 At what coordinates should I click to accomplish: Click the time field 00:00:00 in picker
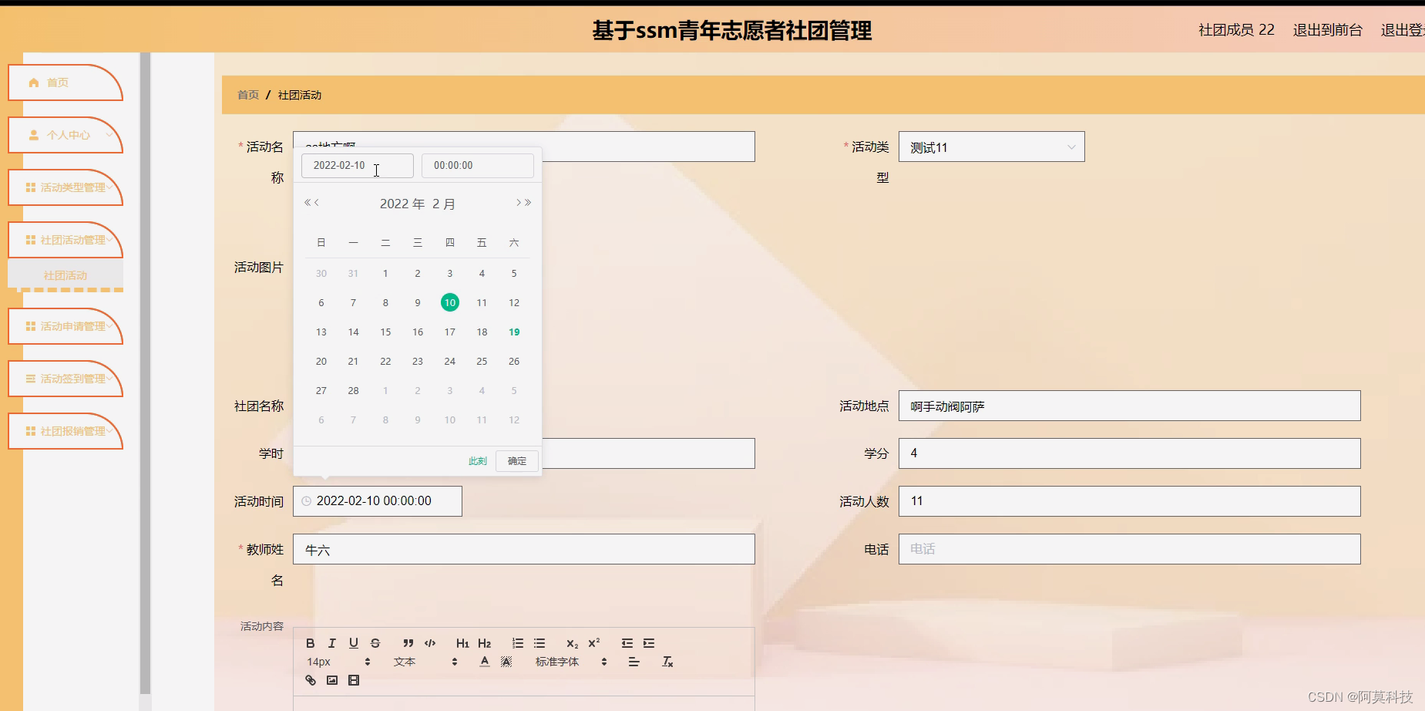pos(478,165)
